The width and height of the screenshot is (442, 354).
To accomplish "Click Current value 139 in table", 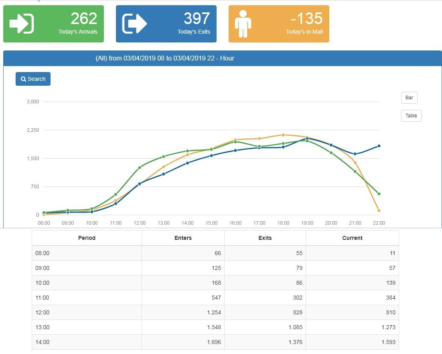I will (x=391, y=283).
